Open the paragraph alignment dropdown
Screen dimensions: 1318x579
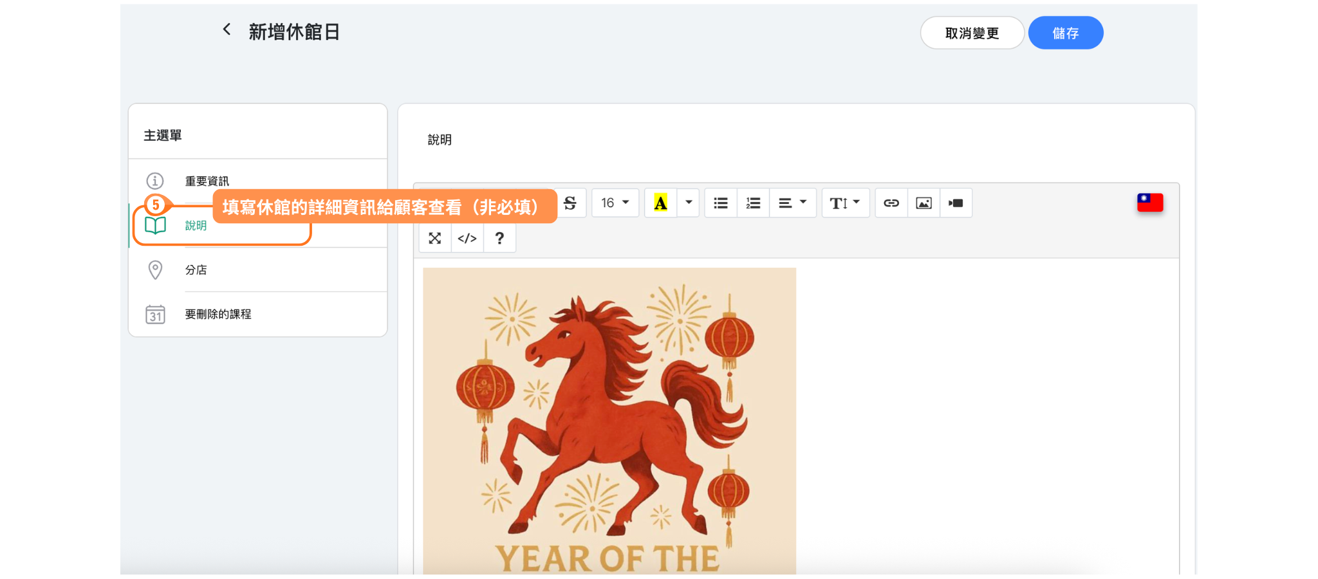click(x=792, y=203)
